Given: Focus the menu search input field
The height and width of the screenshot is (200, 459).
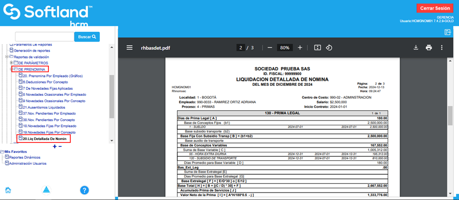Looking at the screenshot, I should [45, 37].
